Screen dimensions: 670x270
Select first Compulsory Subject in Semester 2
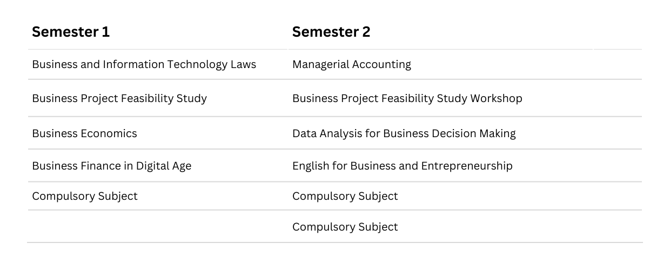345,197
